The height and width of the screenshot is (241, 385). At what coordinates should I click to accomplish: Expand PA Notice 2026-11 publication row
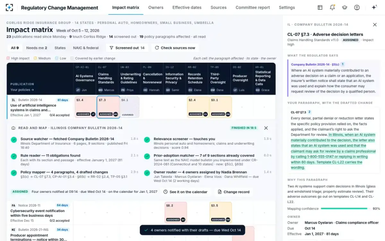point(40,213)
